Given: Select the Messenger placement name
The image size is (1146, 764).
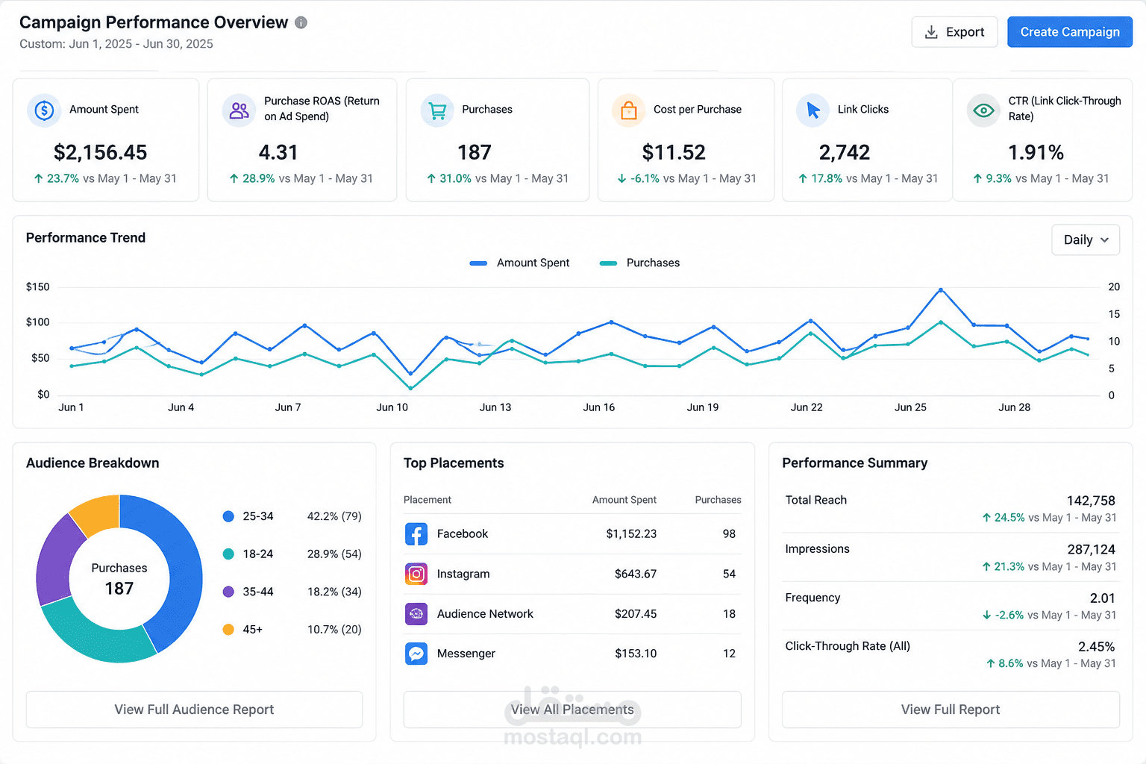Looking at the screenshot, I should [466, 654].
